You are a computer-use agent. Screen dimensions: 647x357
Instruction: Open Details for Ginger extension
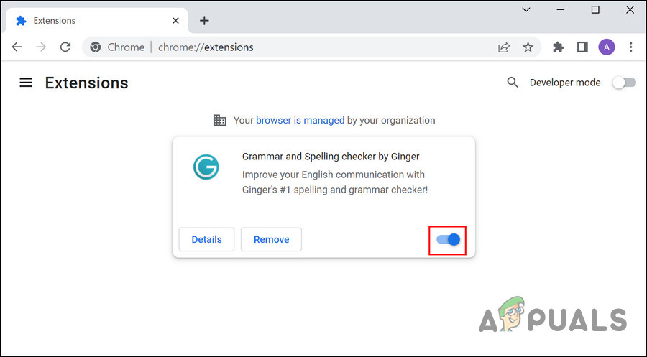(x=207, y=239)
